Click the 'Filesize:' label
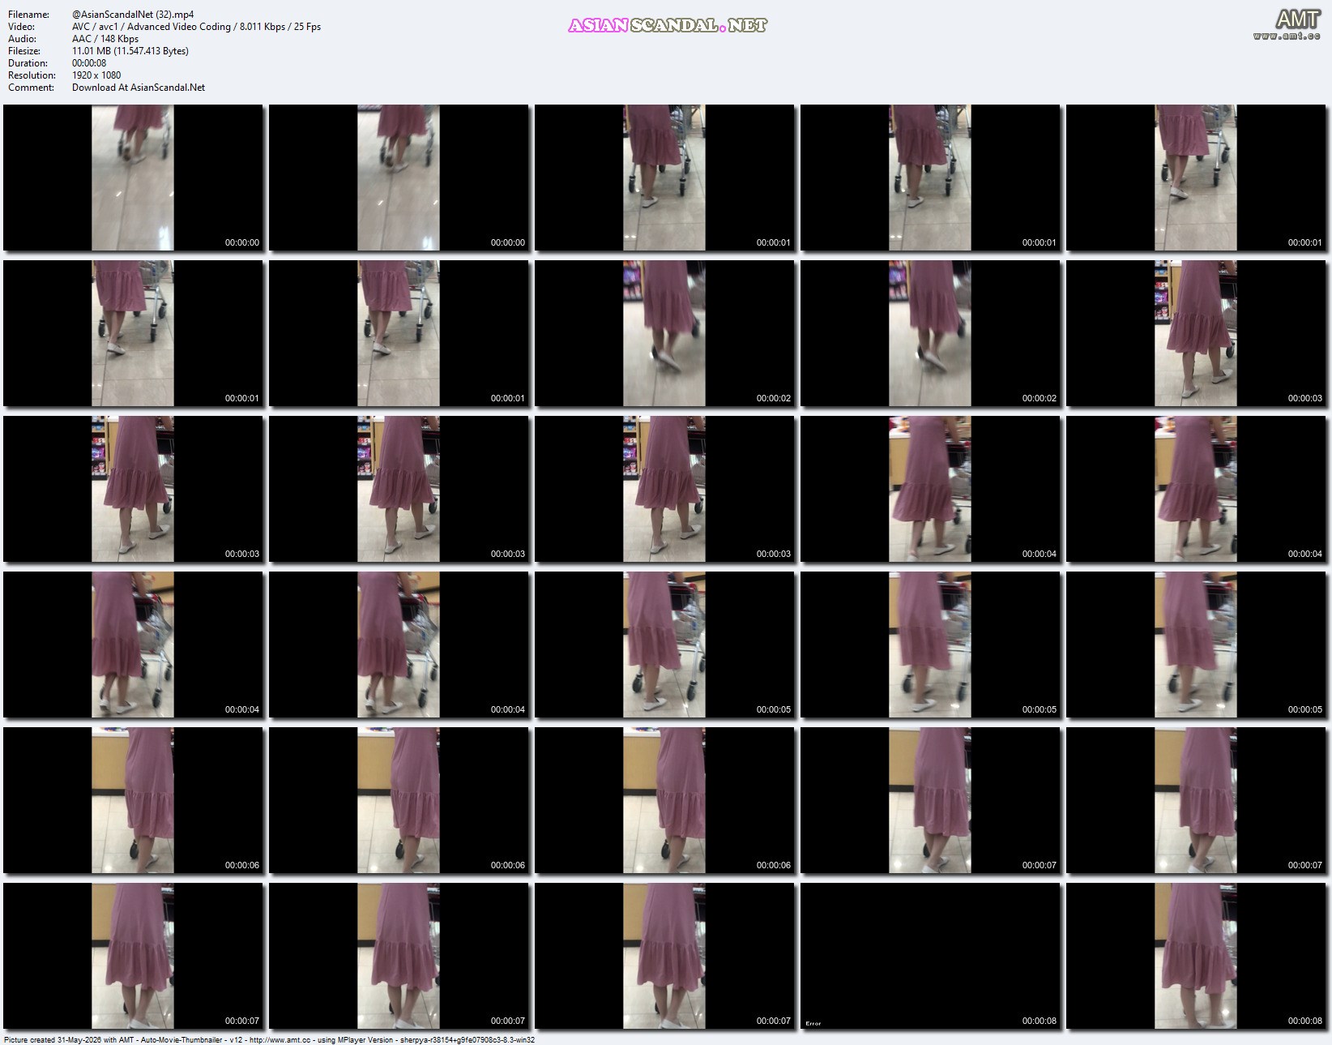This screenshot has width=1332, height=1045. [24, 51]
